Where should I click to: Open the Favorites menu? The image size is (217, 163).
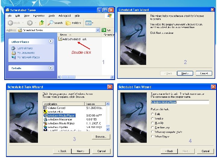click(x=39, y=16)
